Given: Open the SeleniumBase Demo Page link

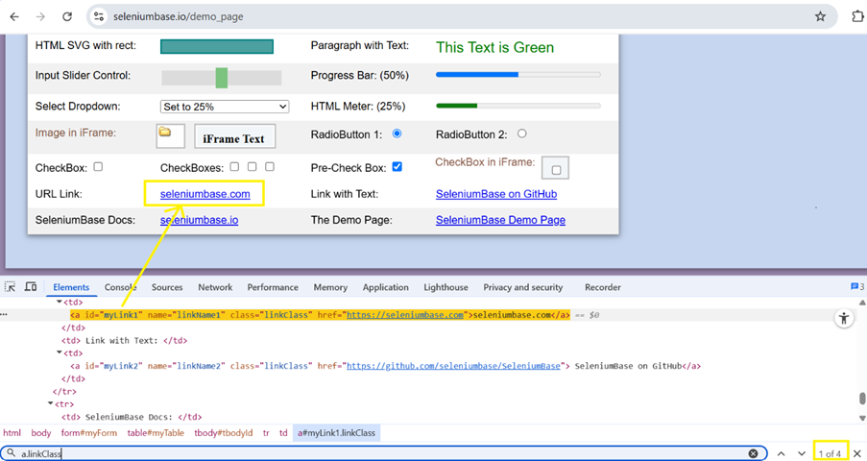Looking at the screenshot, I should click(x=500, y=220).
